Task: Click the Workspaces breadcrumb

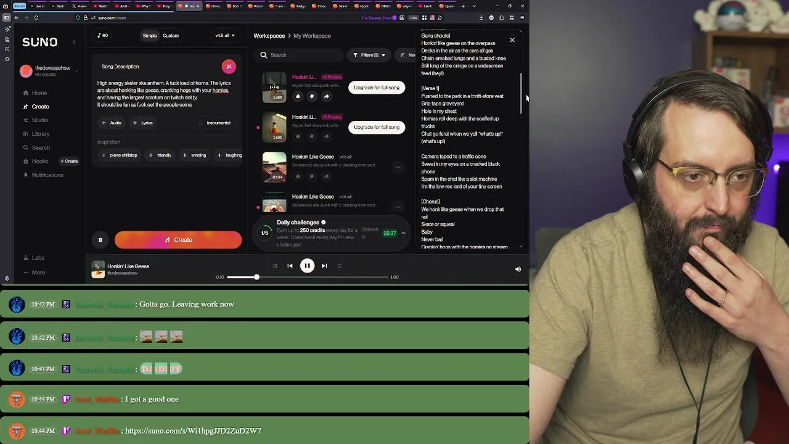Action: tap(269, 36)
